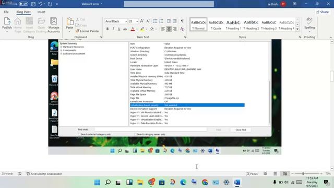Open Settings gear from the taskbar
The image size is (334, 188).
point(226,182)
